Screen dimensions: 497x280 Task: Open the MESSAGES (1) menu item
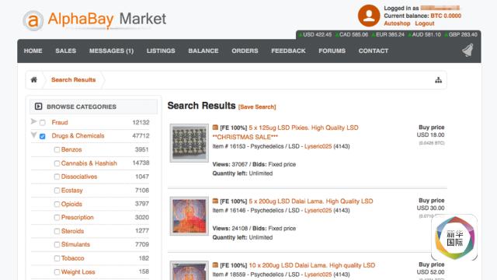coord(111,51)
